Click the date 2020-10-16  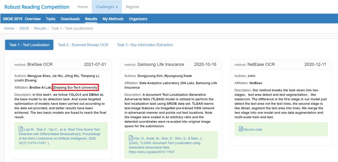pos(205,64)
